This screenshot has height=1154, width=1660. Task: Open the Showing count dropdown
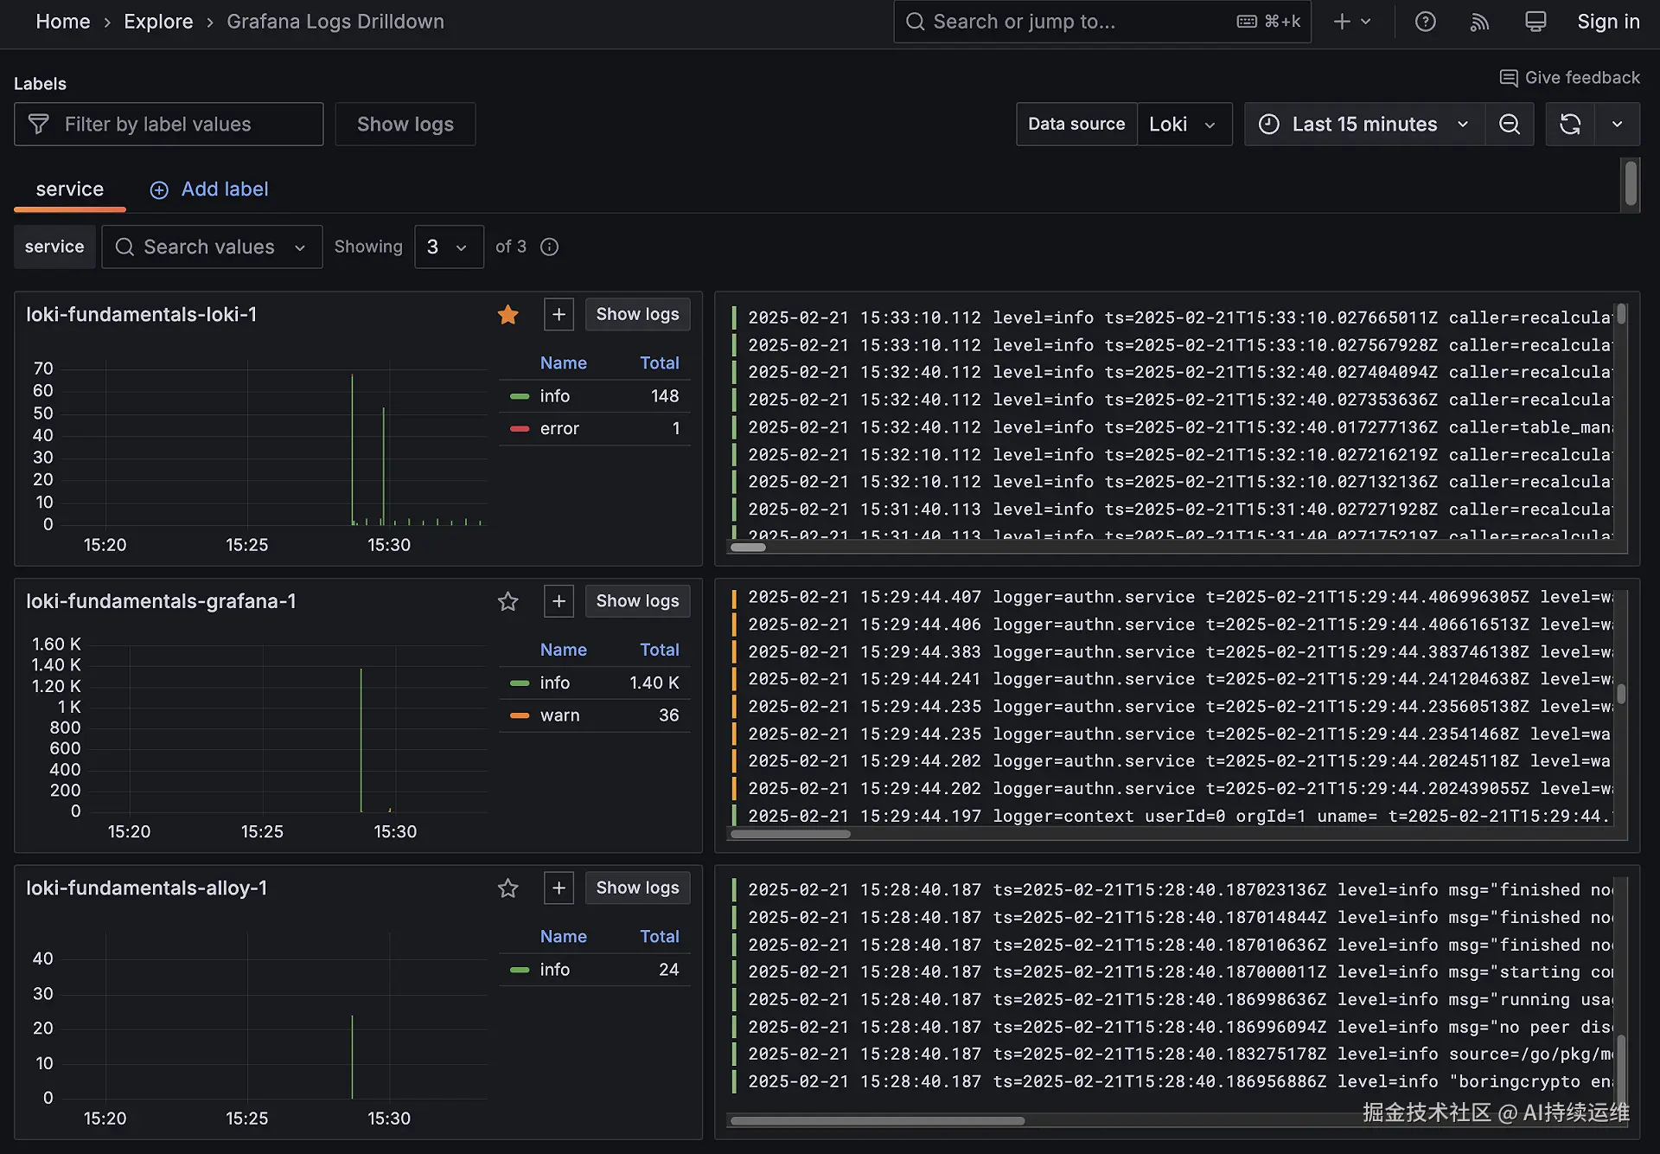(448, 247)
